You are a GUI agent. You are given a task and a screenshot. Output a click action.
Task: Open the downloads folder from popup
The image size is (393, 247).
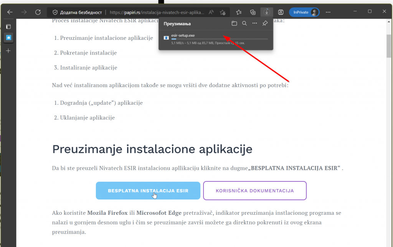point(234,23)
